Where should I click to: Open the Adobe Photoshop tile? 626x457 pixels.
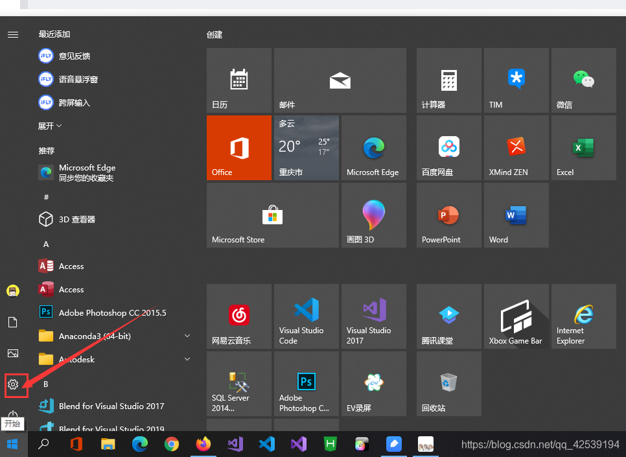click(307, 384)
